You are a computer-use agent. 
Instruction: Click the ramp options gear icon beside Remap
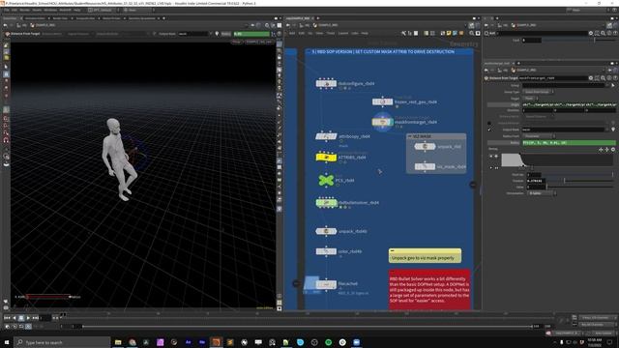(x=613, y=150)
